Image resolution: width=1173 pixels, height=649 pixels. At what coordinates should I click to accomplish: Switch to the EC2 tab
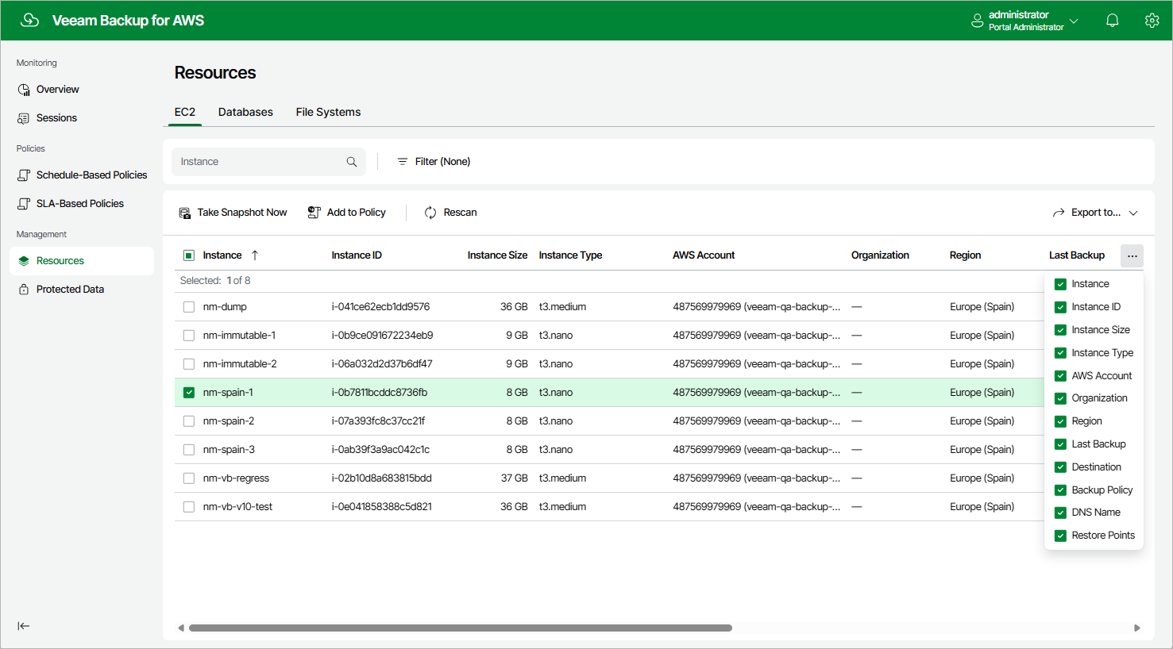(x=185, y=112)
